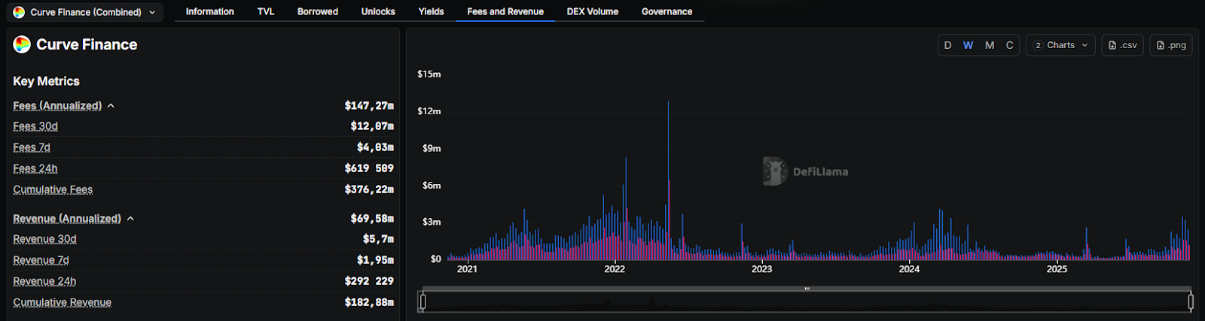The width and height of the screenshot is (1205, 321).
Task: Switch chart grouping to Monthly (M)
Action: point(990,45)
